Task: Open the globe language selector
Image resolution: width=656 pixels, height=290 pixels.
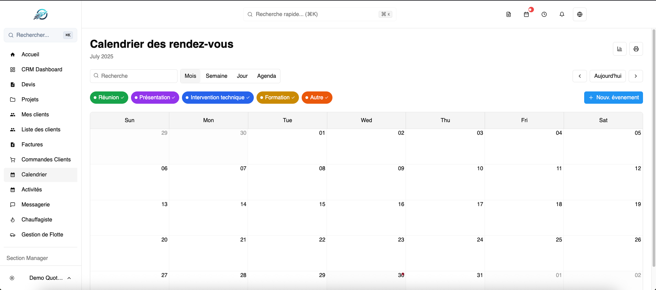Action: (579, 14)
